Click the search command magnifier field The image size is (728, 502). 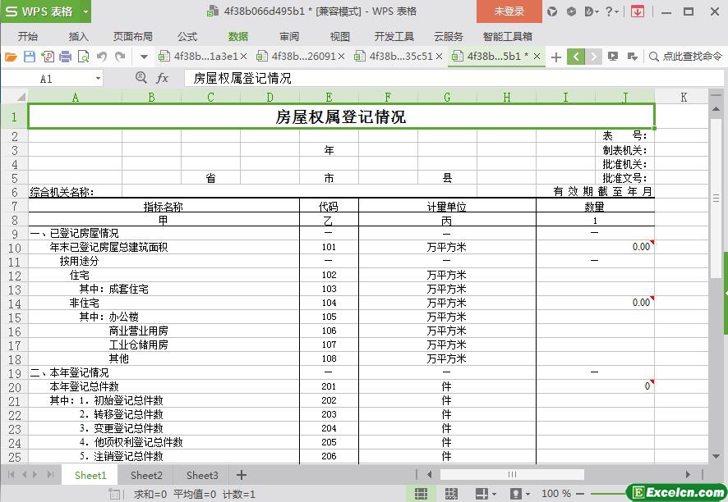(684, 57)
